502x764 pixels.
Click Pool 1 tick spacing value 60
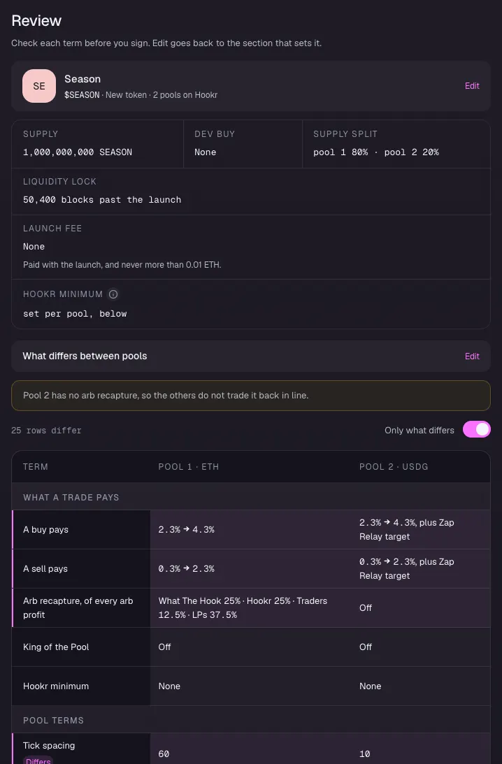point(164,754)
